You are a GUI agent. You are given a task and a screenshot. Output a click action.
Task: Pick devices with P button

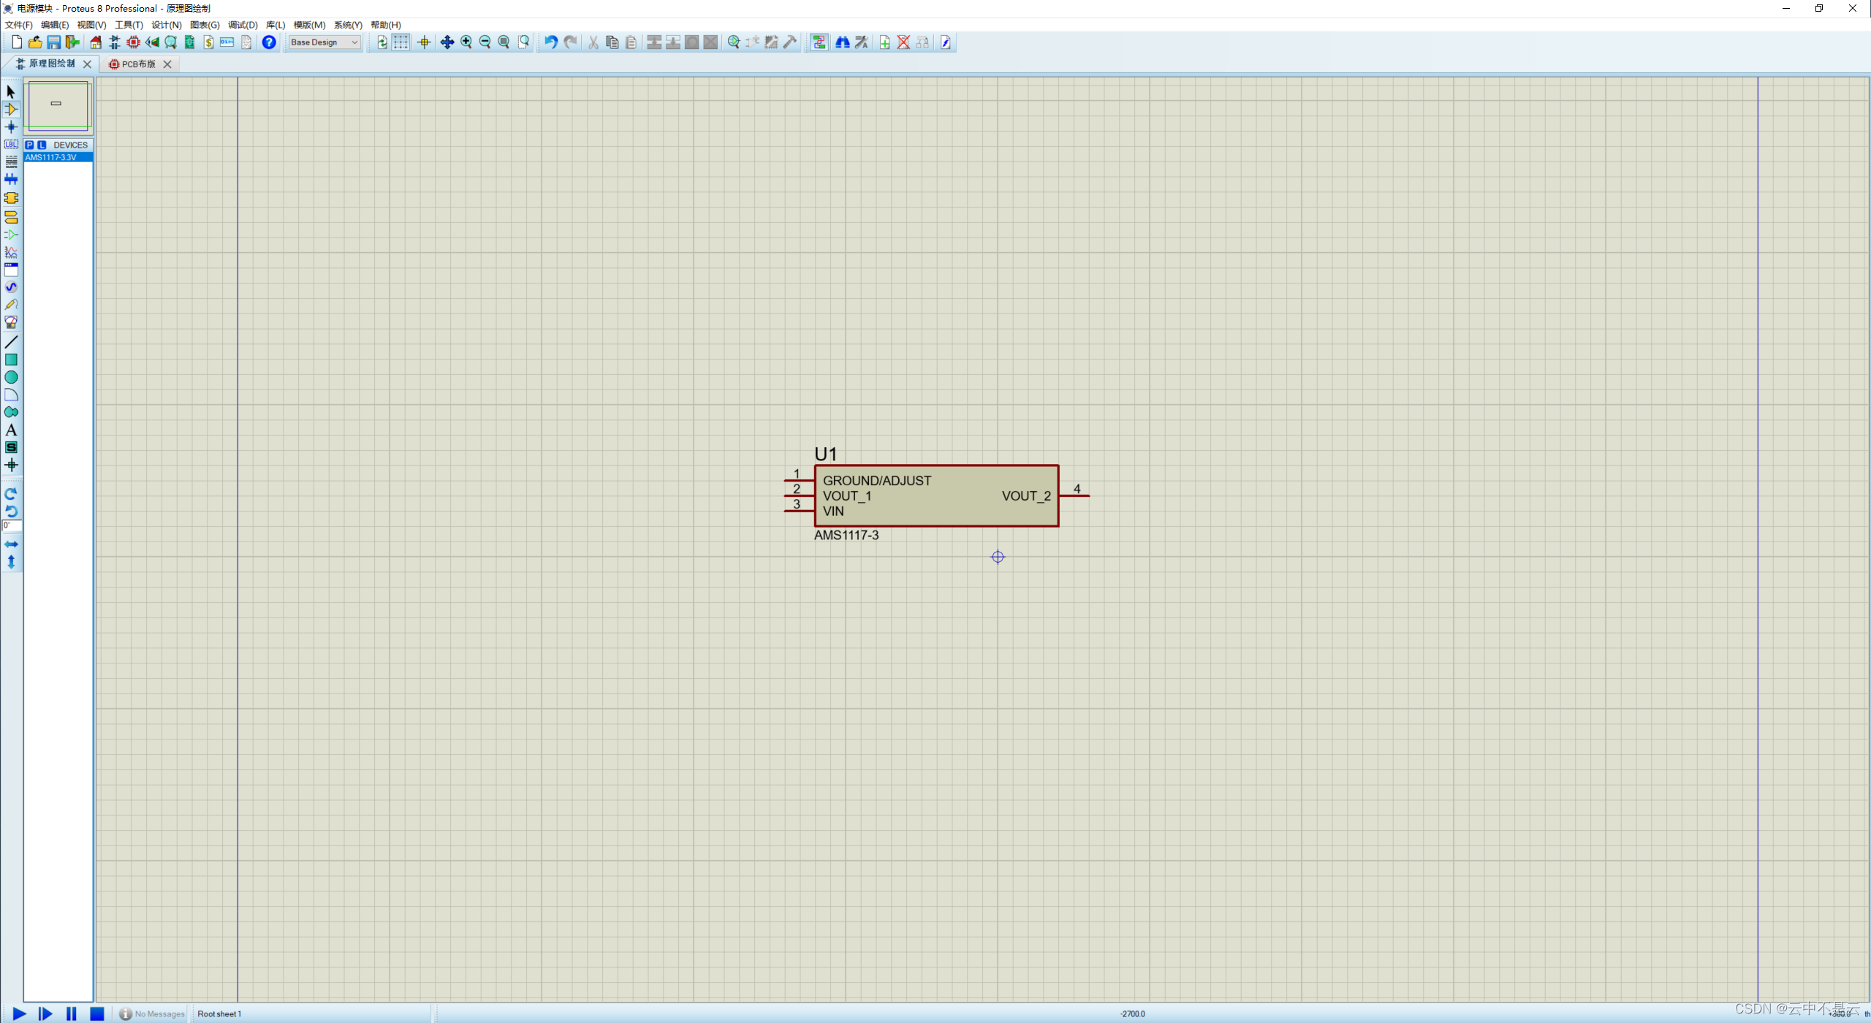click(30, 145)
